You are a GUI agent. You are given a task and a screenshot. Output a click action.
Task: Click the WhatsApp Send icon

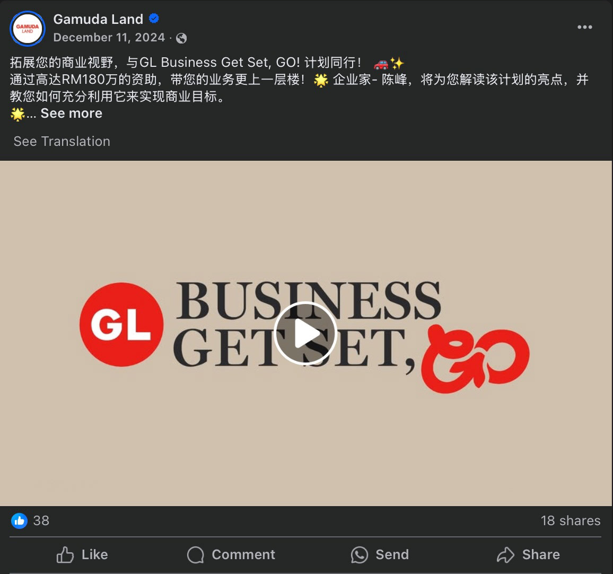point(360,554)
